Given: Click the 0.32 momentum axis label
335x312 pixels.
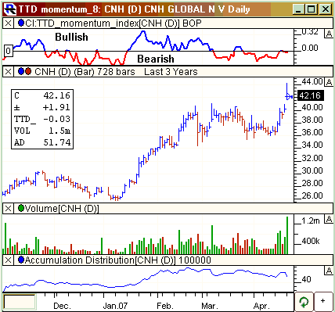Looking at the screenshot, I should [x=310, y=32].
